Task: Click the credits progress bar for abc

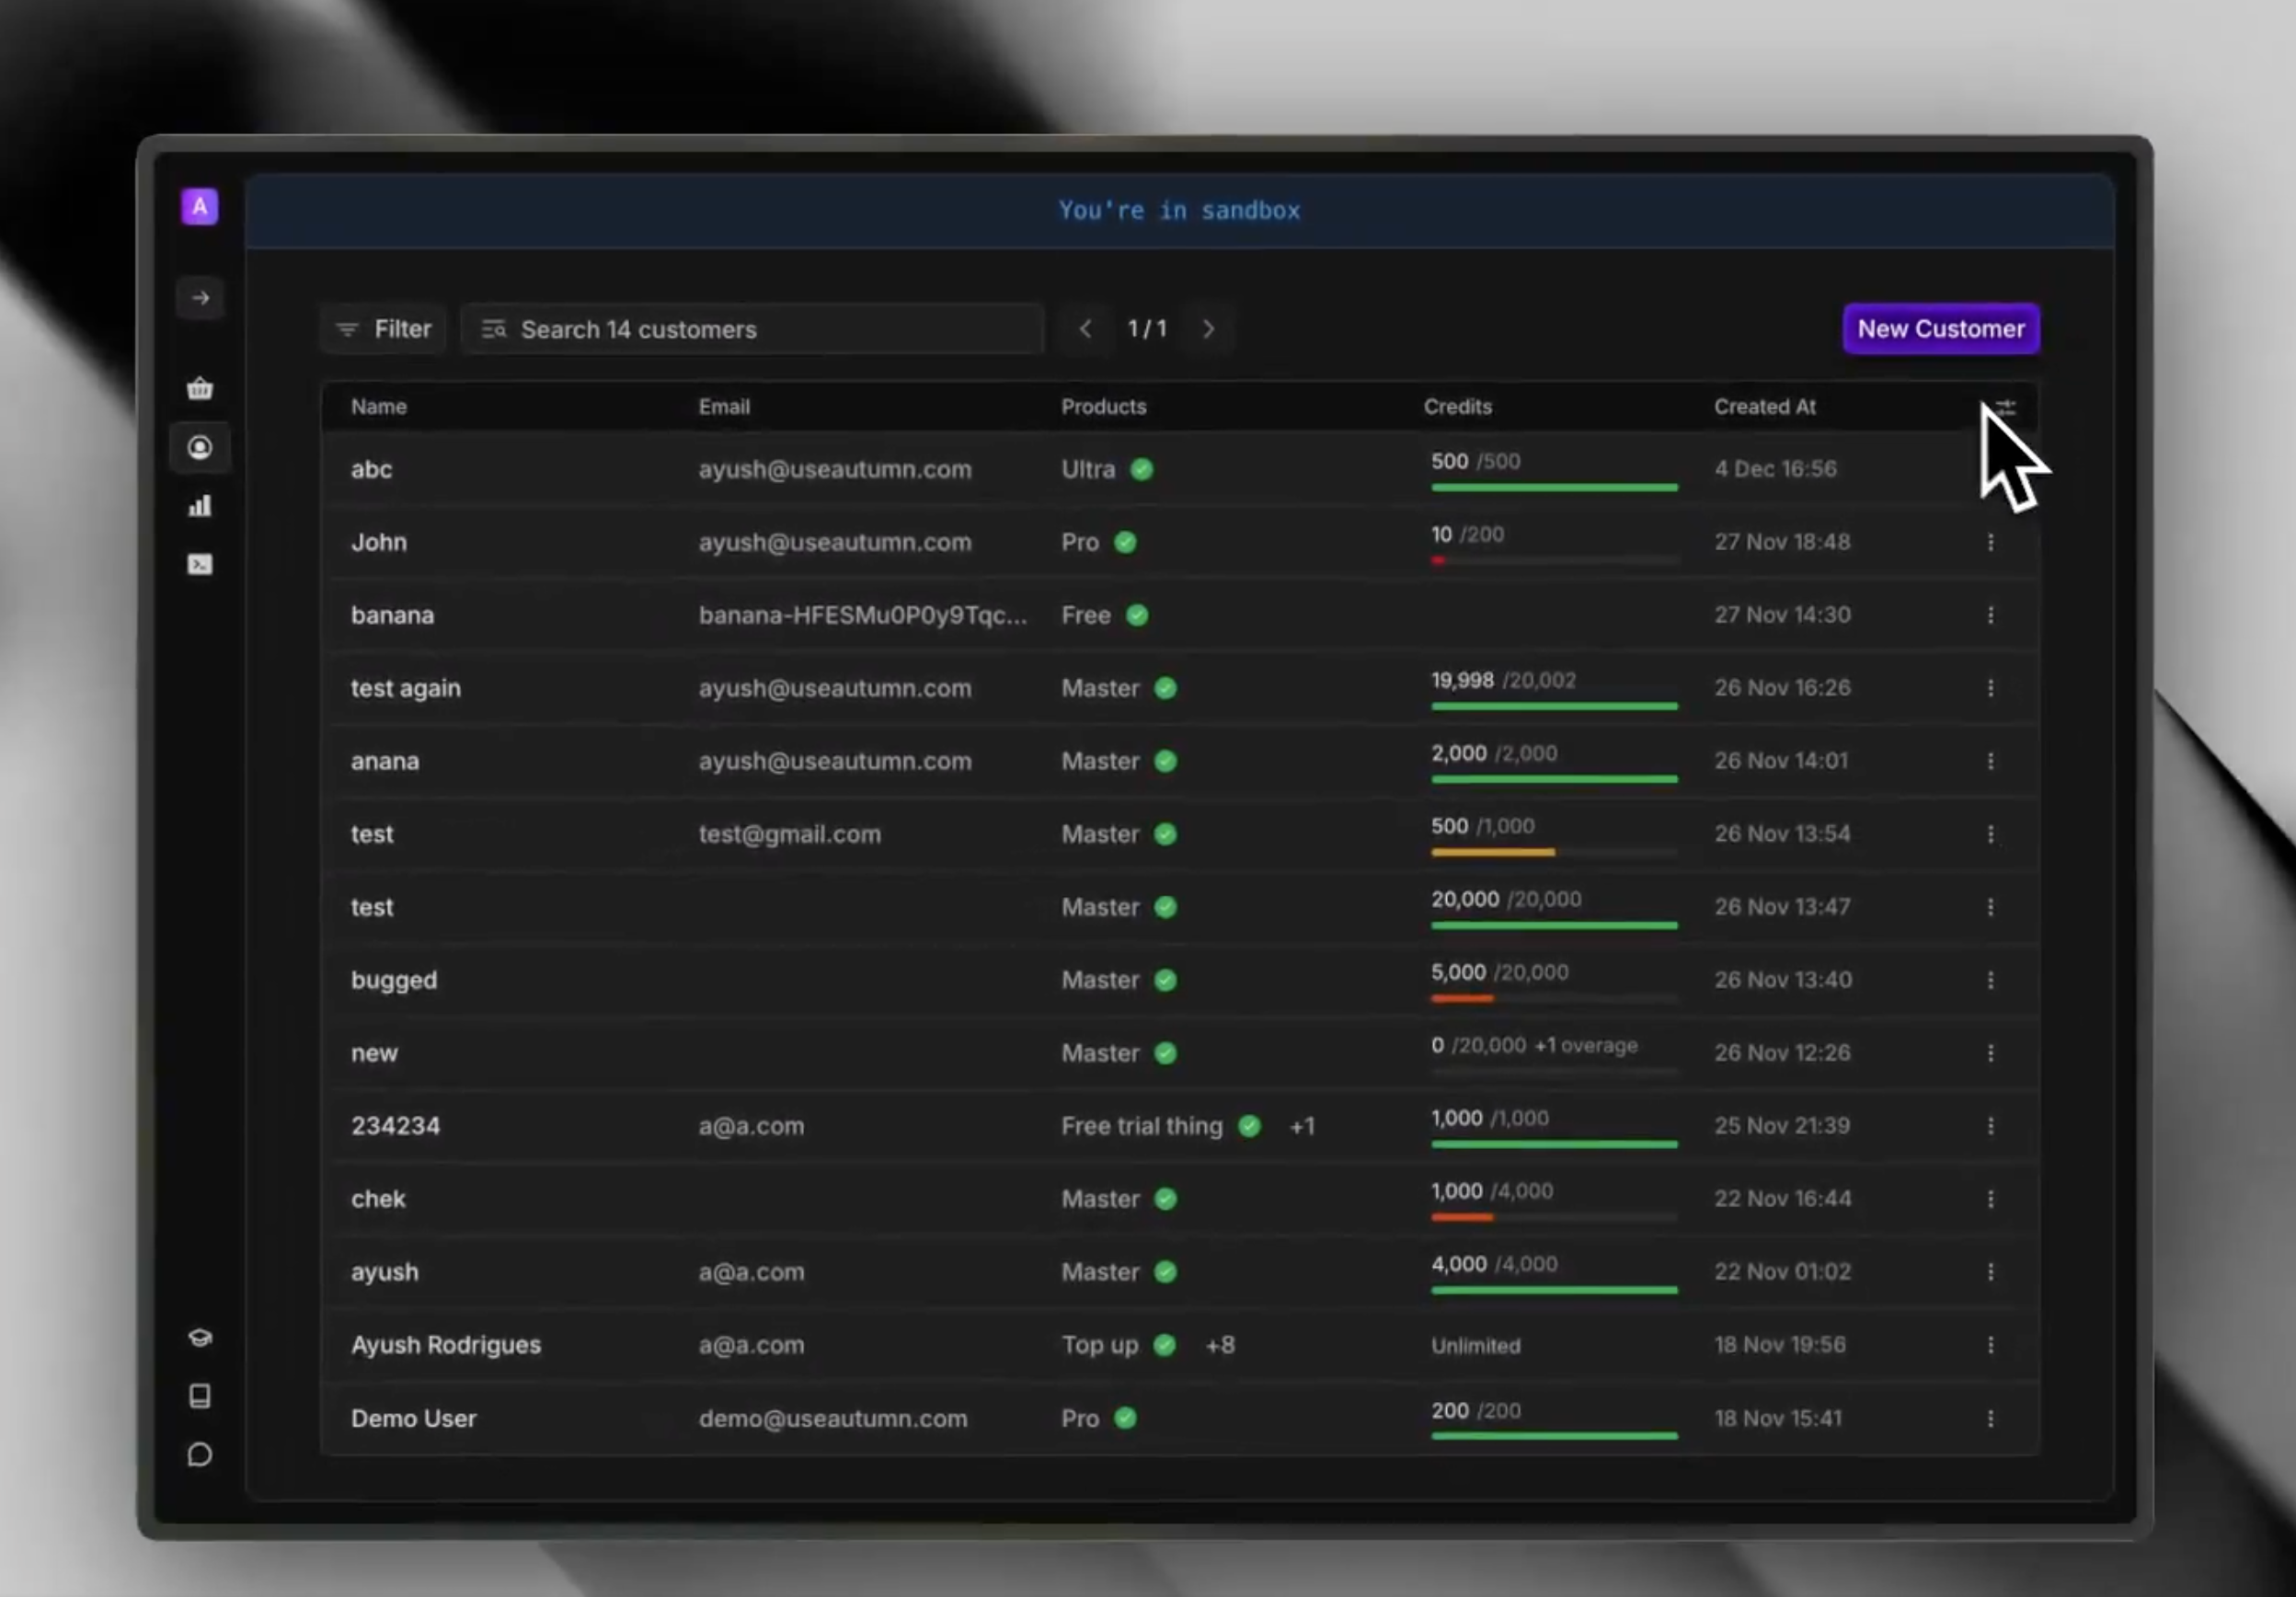Action: [x=1553, y=487]
